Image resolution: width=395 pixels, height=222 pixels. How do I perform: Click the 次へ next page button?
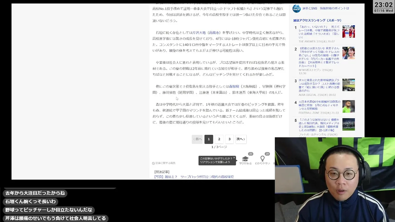point(241,139)
